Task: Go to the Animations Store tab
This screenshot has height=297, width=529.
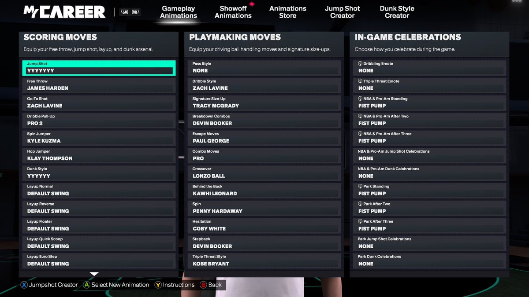Action: tap(288, 12)
